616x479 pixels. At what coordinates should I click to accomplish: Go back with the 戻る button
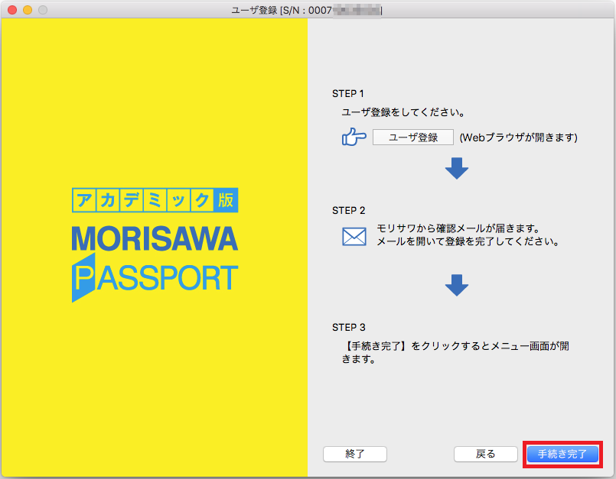tap(485, 454)
